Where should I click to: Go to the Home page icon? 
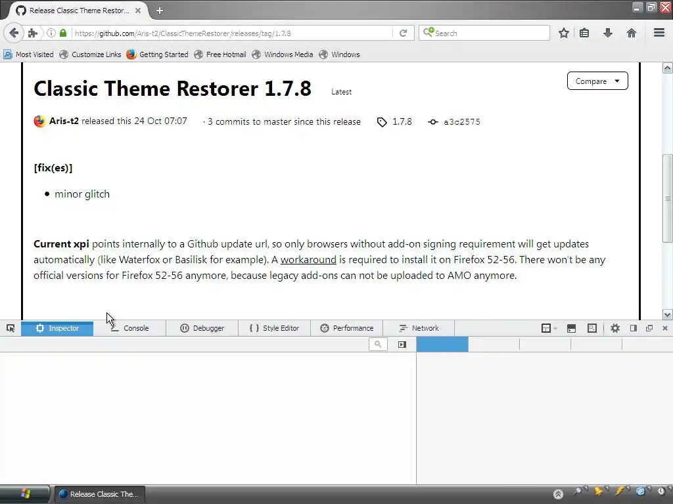[632, 33]
